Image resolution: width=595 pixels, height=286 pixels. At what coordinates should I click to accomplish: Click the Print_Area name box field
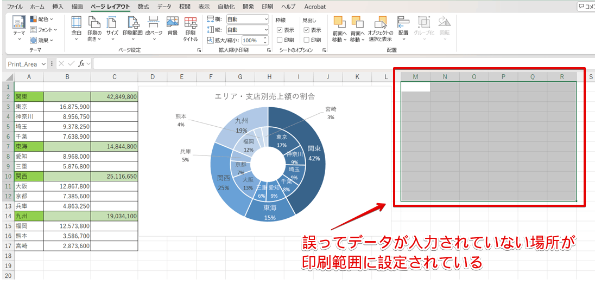click(23, 63)
